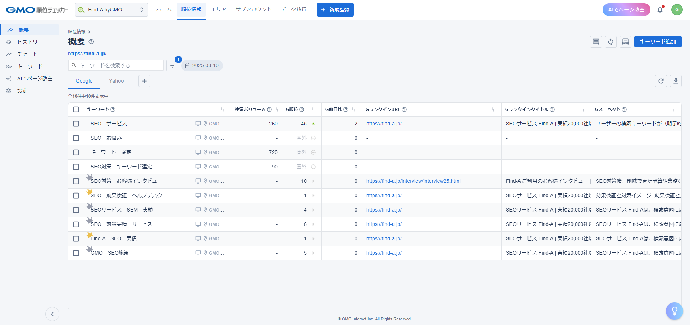690x325 pixels.
Task: Toggle the select-all header checkbox
Action: 76,110
